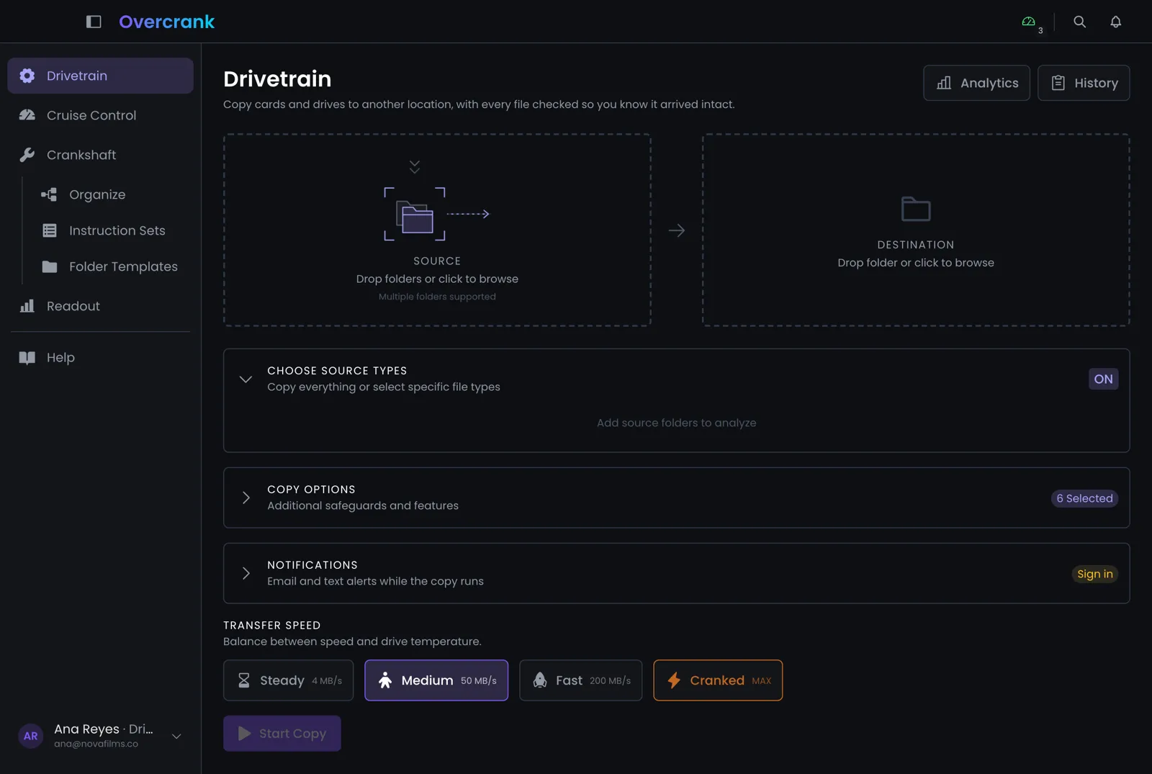Click the destination folder icon
This screenshot has height=774, width=1152.
916,209
